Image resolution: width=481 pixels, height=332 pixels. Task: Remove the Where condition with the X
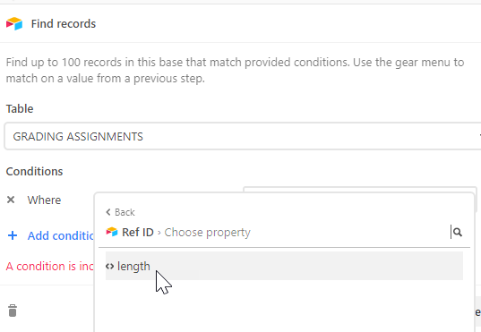[11, 200]
